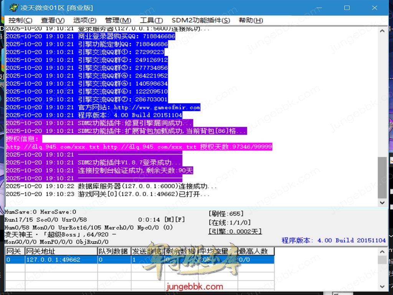This screenshot has width=393, height=295.
Task: Click the gateway table scroll-up arrow
Action: [x=382, y=252]
